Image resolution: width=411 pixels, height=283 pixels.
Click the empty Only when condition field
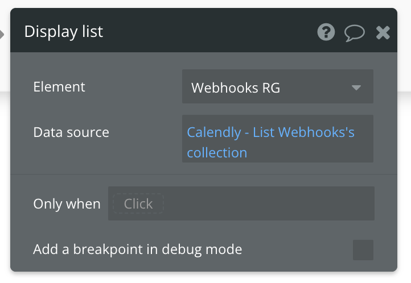pyautogui.click(x=268, y=203)
